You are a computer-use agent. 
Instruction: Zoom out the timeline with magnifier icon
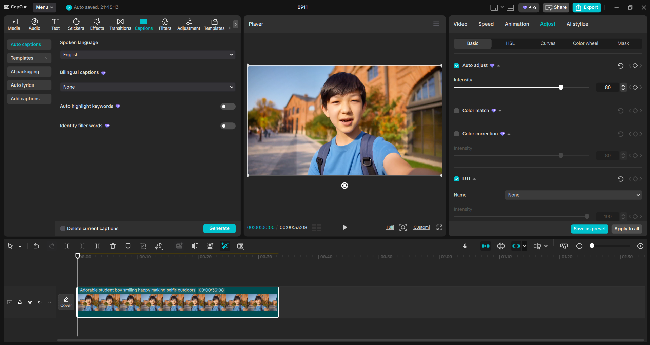tap(579, 246)
